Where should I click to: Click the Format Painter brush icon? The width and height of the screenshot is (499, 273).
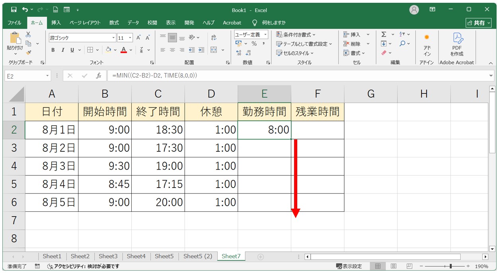click(x=28, y=52)
